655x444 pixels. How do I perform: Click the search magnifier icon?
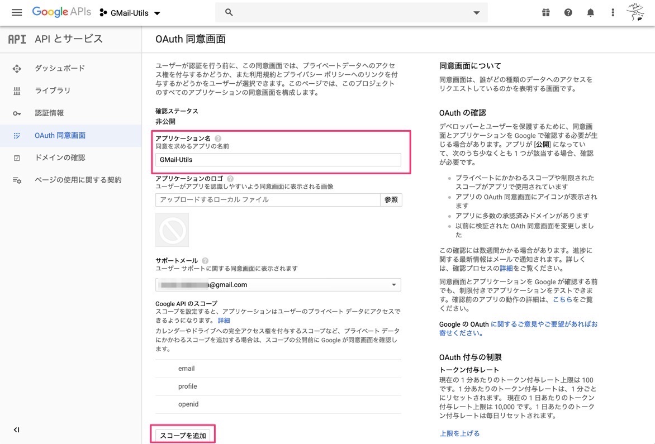(229, 12)
